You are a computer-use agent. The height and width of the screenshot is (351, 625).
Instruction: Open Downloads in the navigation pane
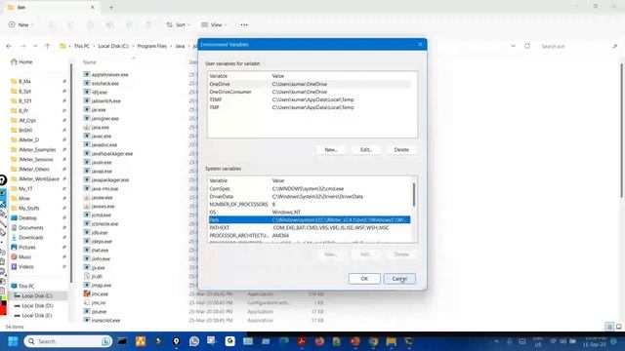click(x=30, y=238)
